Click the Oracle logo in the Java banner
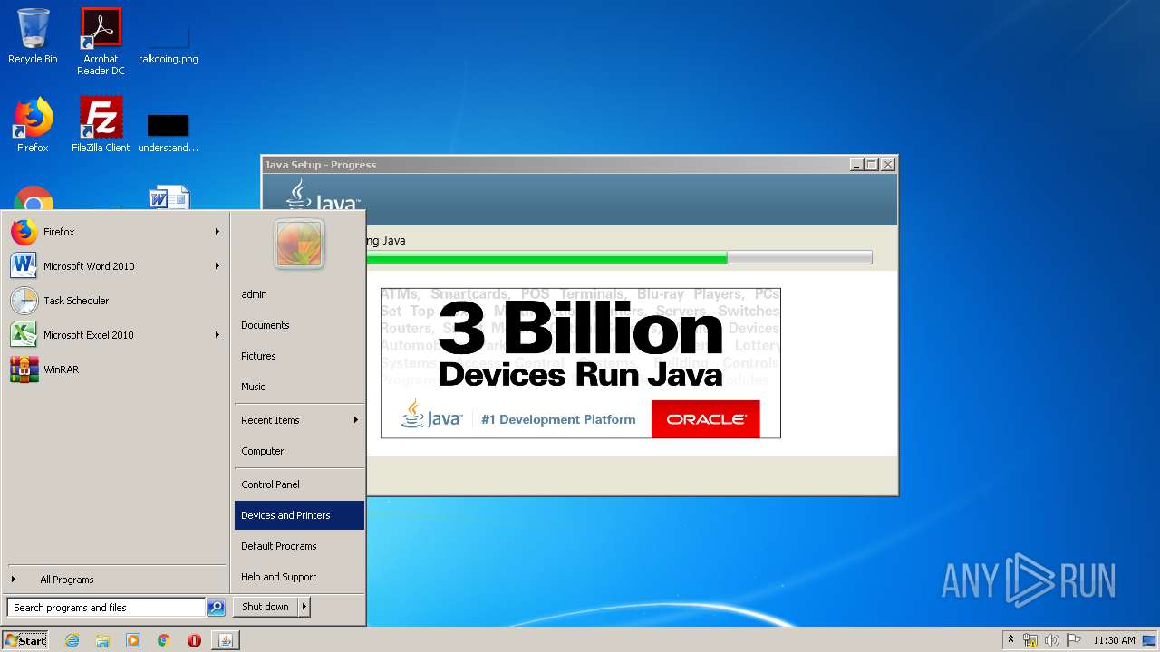 point(705,419)
